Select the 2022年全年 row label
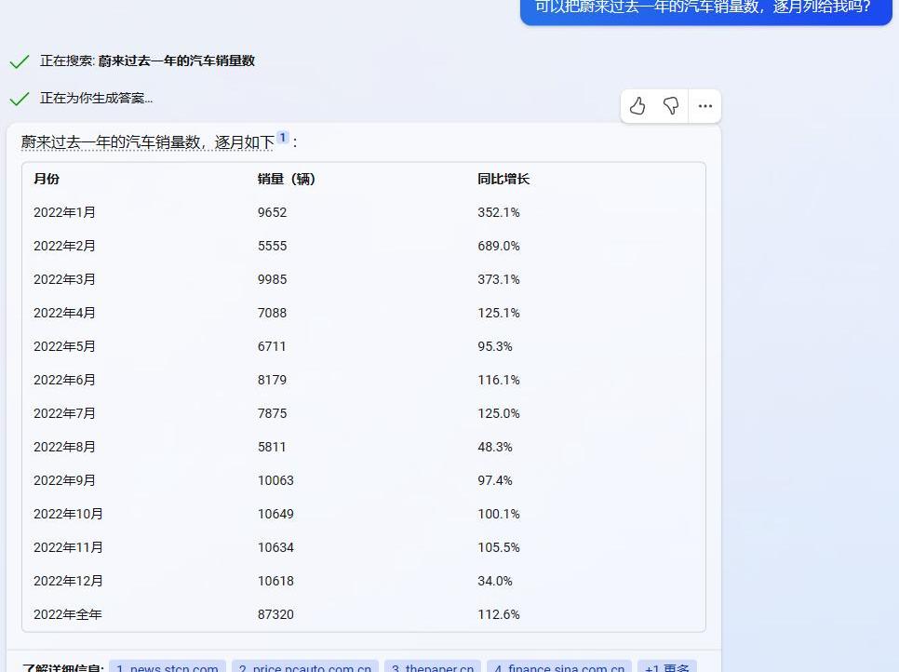Screen dimensions: 899x672 tap(68, 614)
